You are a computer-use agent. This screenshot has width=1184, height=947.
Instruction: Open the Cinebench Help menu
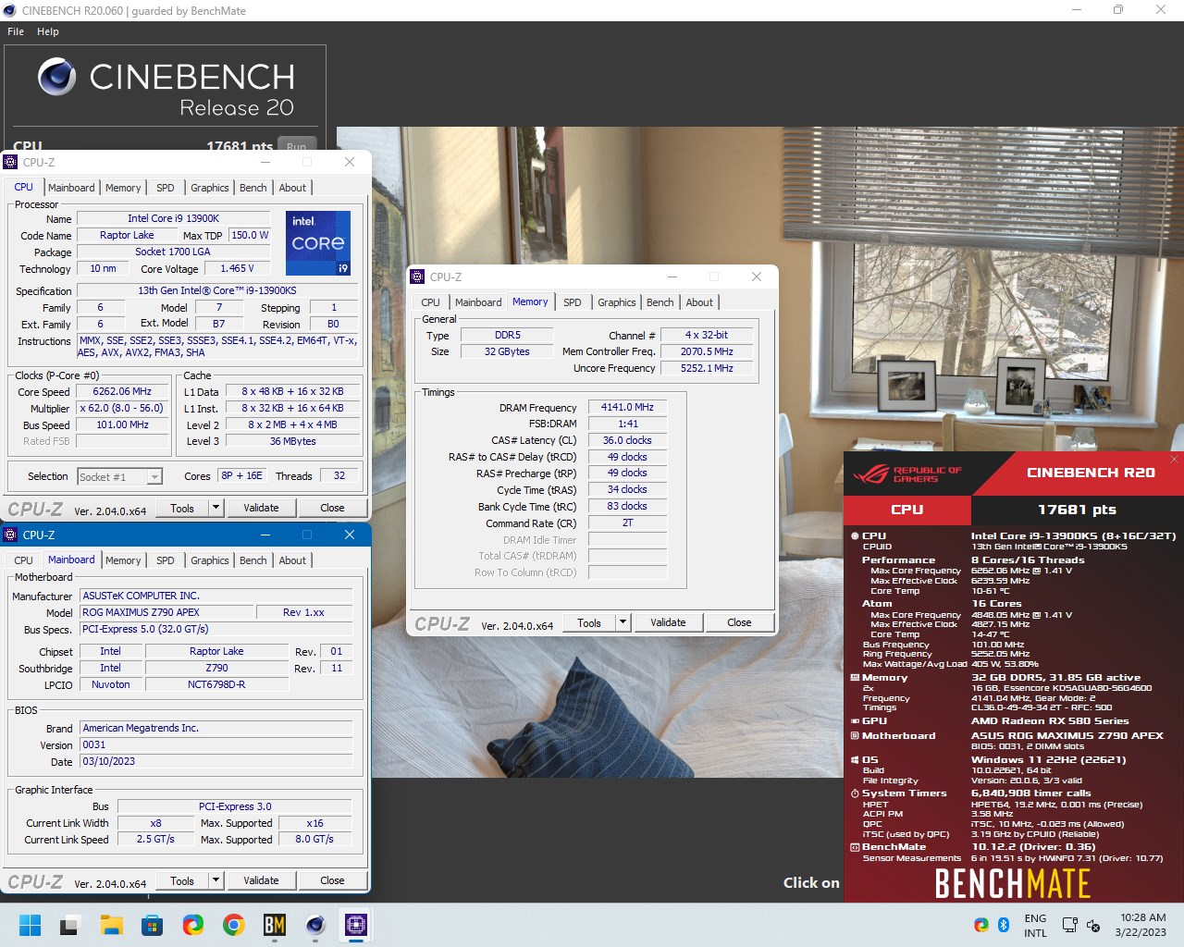tap(48, 31)
